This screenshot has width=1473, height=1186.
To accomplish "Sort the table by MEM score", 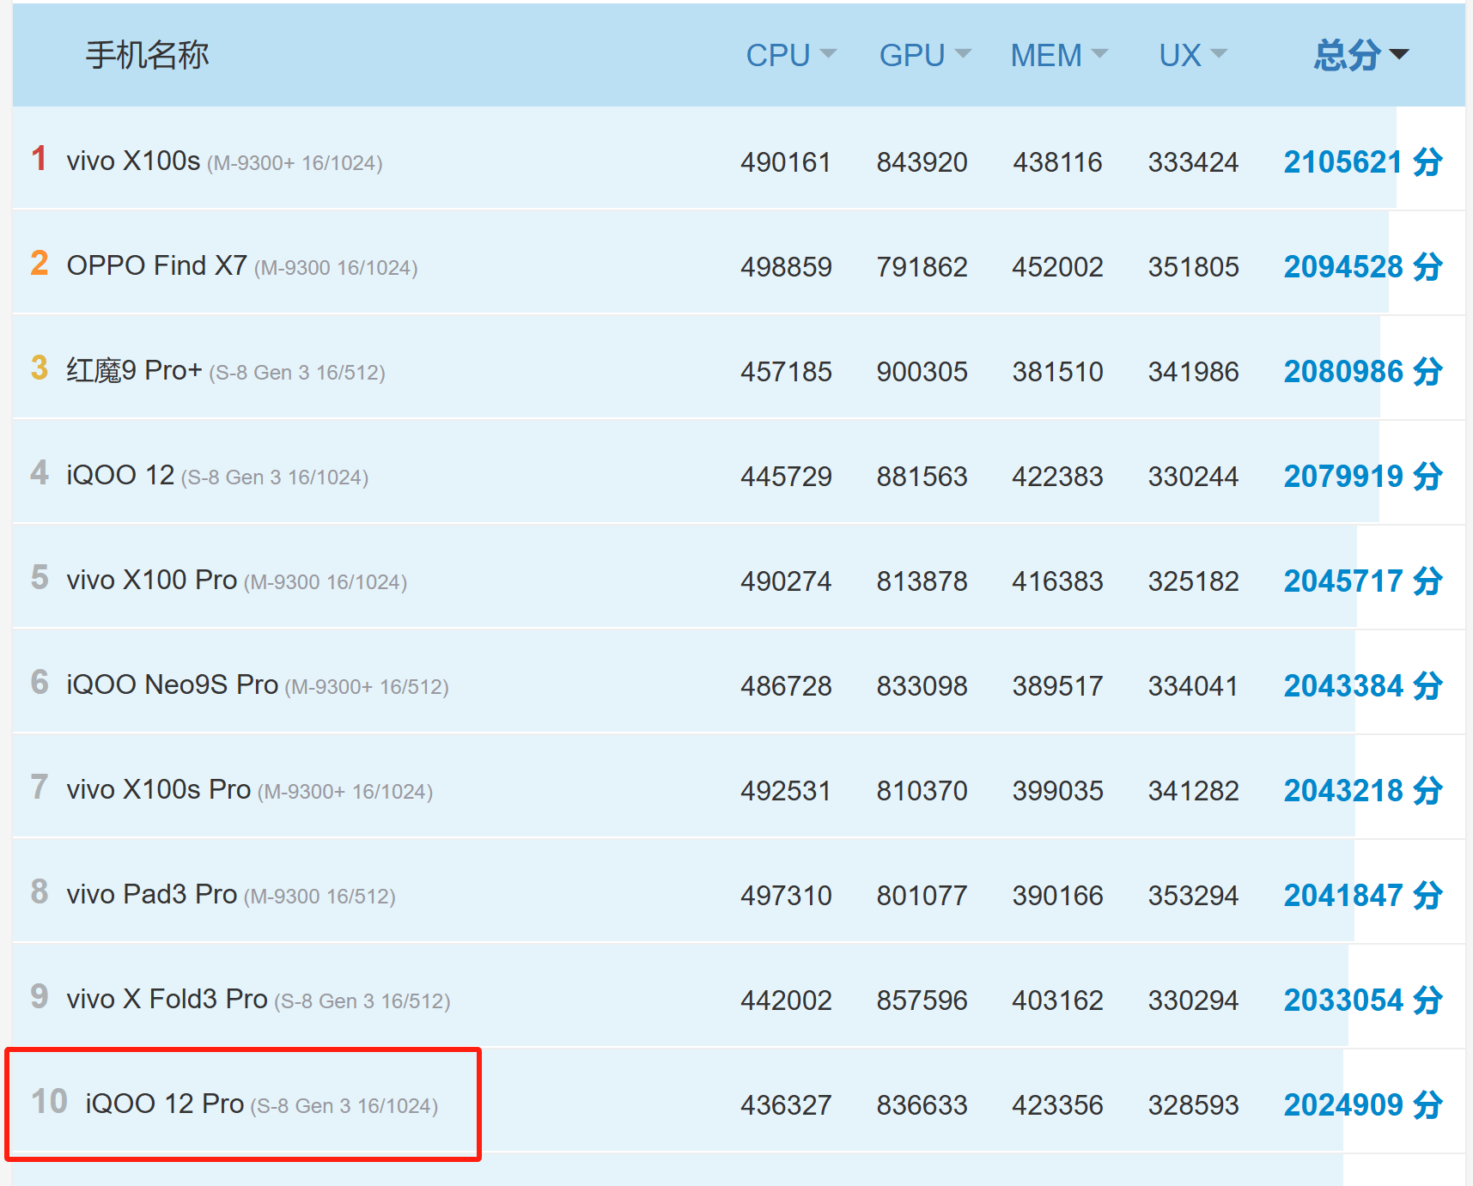I will tap(1059, 55).
